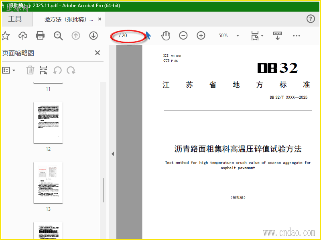Delete selected page with trash icon
Image resolution: width=321 pixels, height=240 pixels.
point(30,70)
